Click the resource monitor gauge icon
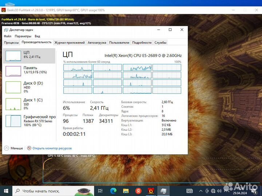 [x=29, y=148]
